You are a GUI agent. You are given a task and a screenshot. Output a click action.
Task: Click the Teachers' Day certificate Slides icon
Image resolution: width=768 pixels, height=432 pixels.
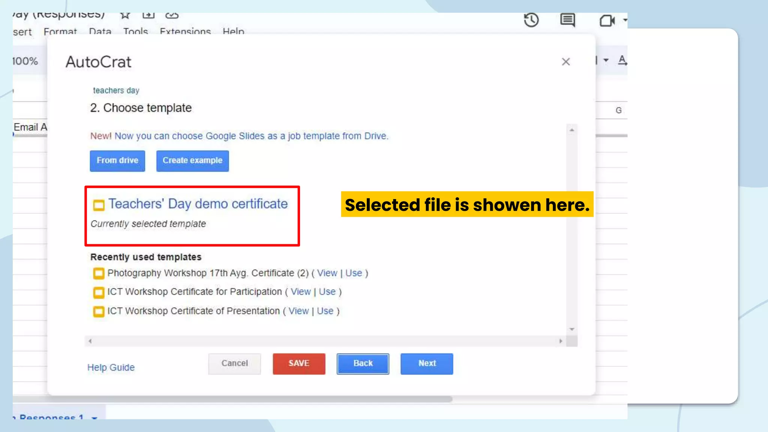(99, 205)
